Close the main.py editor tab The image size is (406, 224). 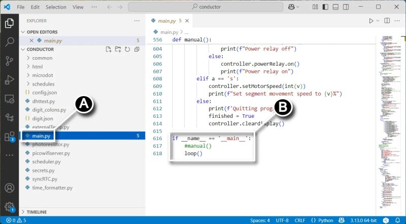[x=187, y=21]
